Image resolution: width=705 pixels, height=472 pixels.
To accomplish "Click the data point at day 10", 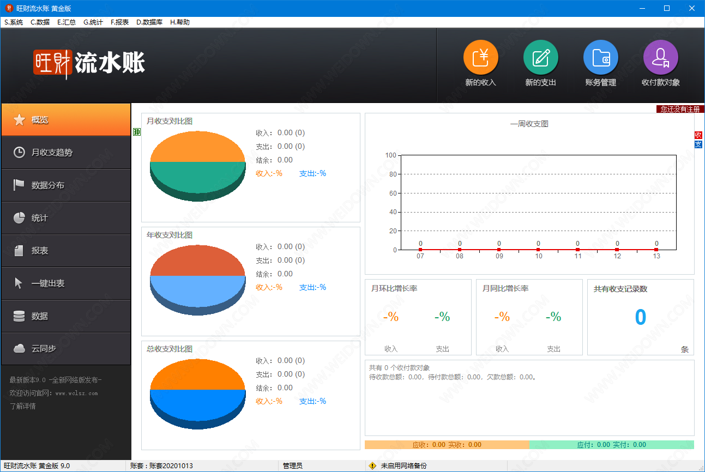I will 538,250.
